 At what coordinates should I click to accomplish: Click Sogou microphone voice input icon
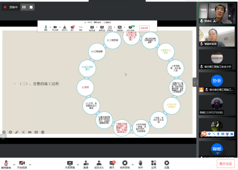(x=218, y=134)
